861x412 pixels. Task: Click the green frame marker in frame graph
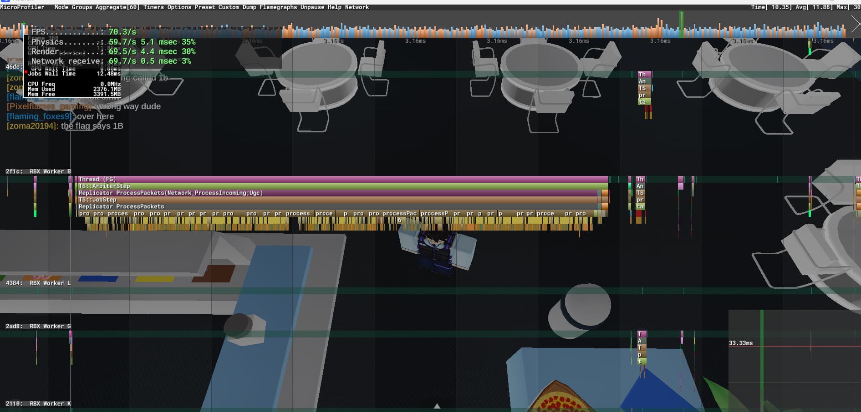click(682, 25)
